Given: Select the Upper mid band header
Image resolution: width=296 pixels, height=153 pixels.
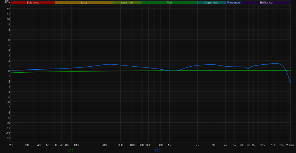Looking at the screenshot, I should click(x=211, y=2).
